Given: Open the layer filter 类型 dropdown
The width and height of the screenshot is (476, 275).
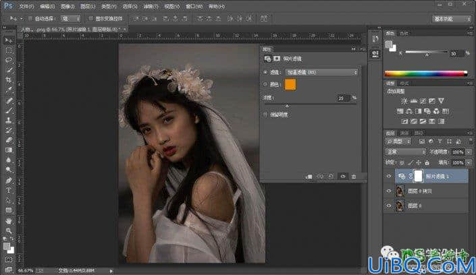Looking at the screenshot, I should coord(398,142).
